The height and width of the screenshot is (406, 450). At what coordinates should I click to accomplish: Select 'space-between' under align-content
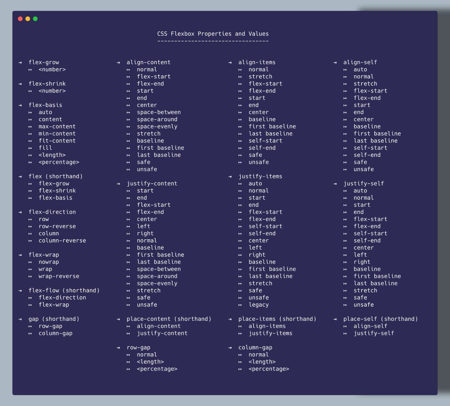click(x=159, y=112)
